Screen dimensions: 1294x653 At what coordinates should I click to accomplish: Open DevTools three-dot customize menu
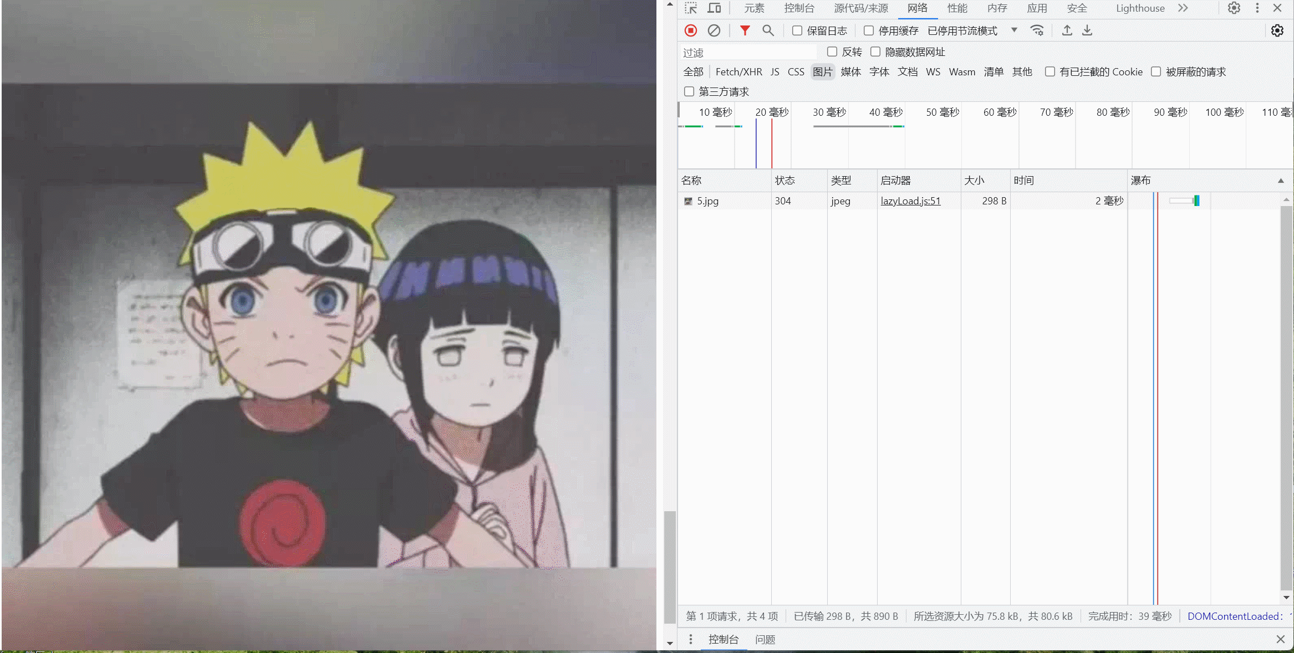[1257, 8]
